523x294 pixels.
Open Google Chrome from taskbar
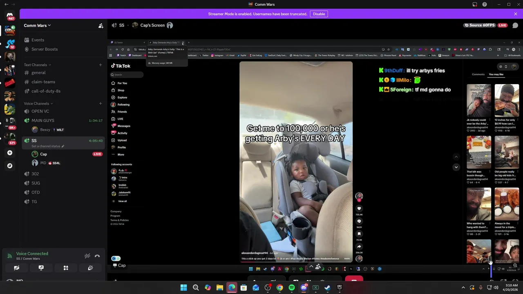click(279, 287)
